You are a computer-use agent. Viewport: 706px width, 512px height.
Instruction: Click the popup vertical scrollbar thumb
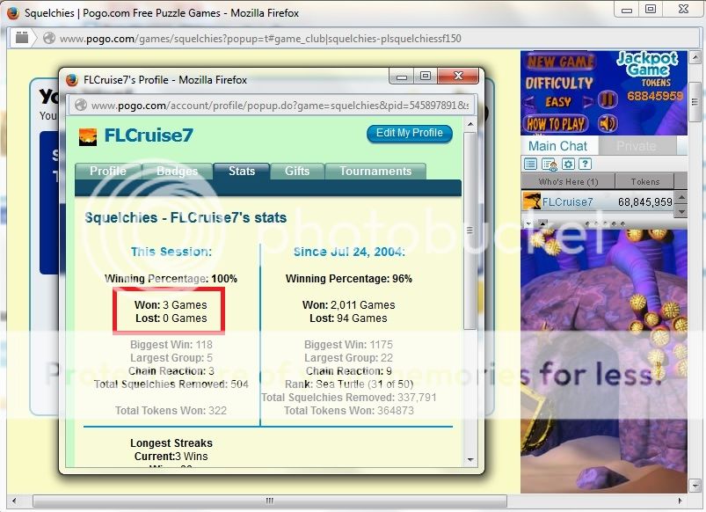pos(470,230)
